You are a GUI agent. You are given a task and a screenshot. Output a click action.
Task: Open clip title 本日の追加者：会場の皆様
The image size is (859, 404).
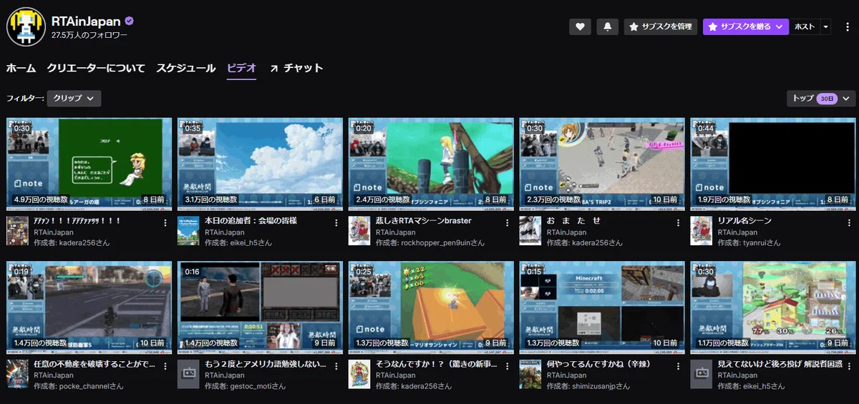click(251, 222)
